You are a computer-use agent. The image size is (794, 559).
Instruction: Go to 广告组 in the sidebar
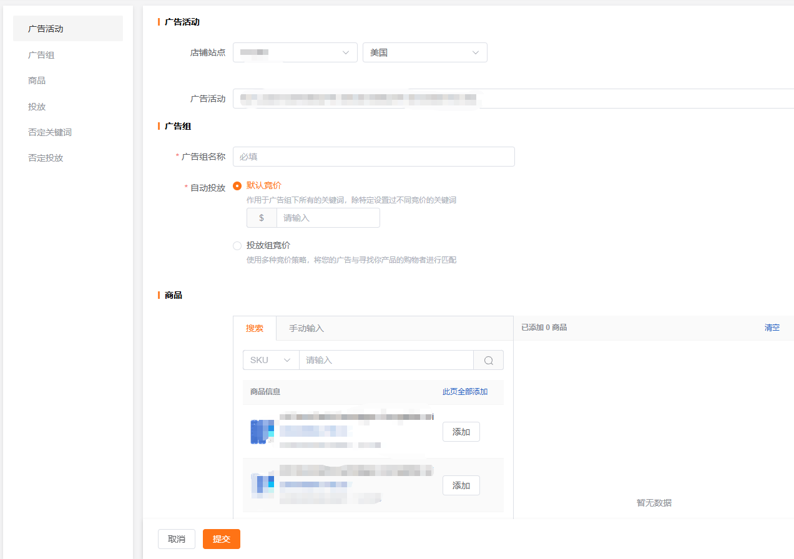(x=41, y=55)
